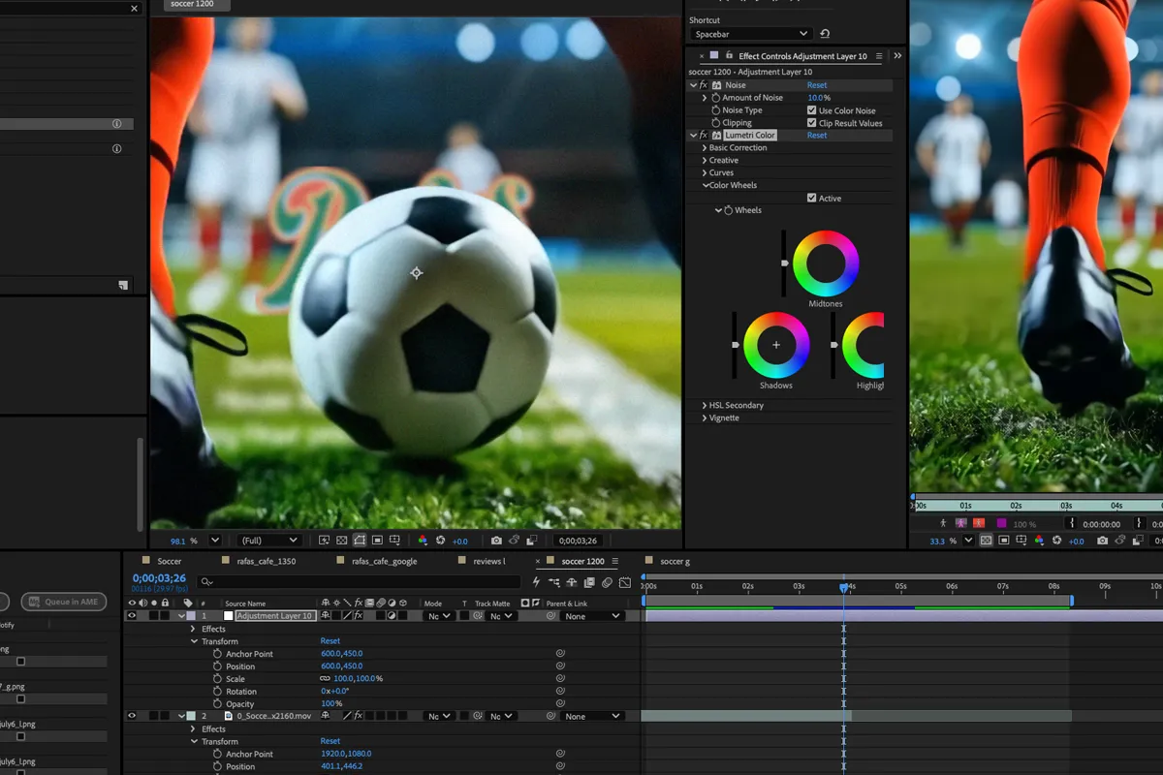Toggle the transparency grid icon in main viewer

click(341, 541)
